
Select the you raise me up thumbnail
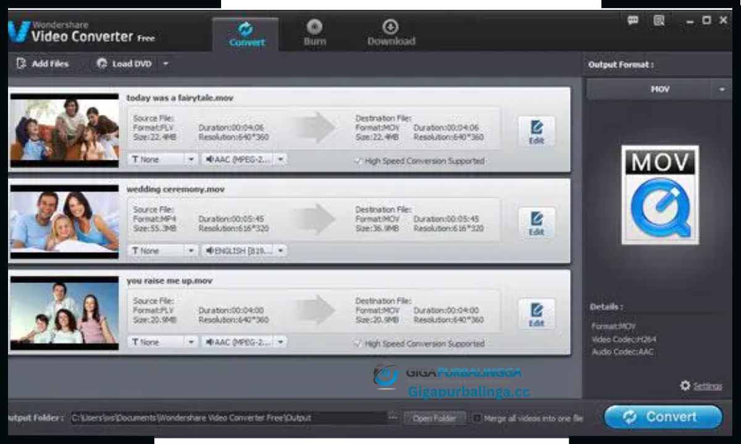click(64, 313)
